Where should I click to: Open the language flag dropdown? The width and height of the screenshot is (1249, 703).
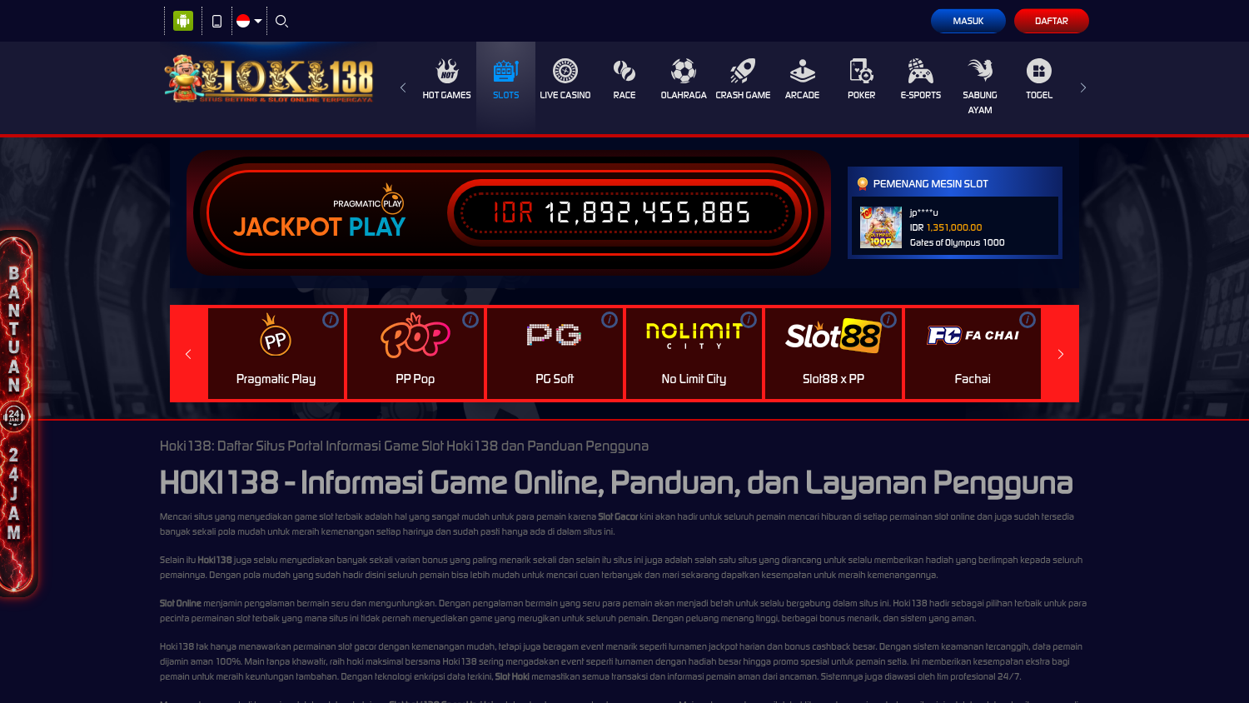tap(249, 21)
